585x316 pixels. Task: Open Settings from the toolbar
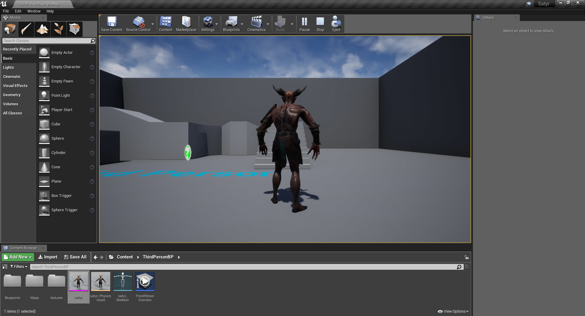pos(208,24)
